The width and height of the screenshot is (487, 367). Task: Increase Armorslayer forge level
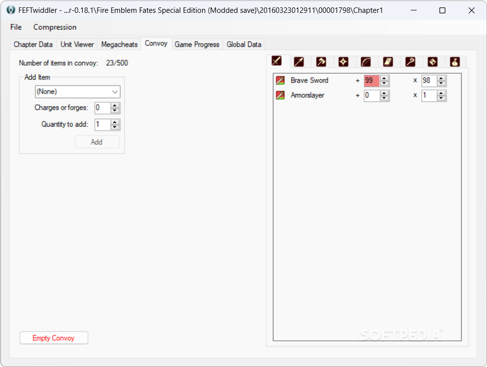pyautogui.click(x=384, y=93)
